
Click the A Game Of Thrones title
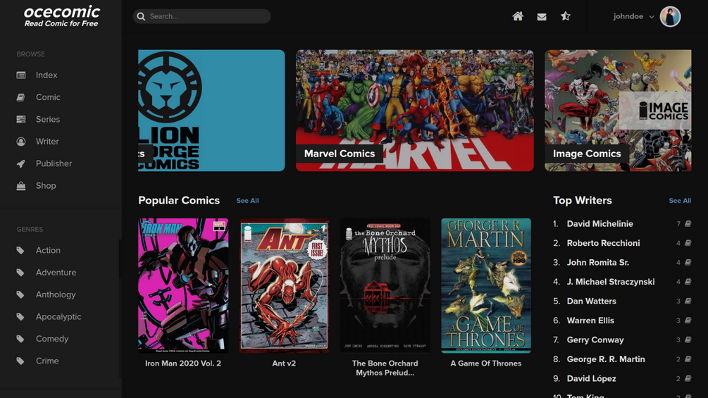(x=486, y=363)
